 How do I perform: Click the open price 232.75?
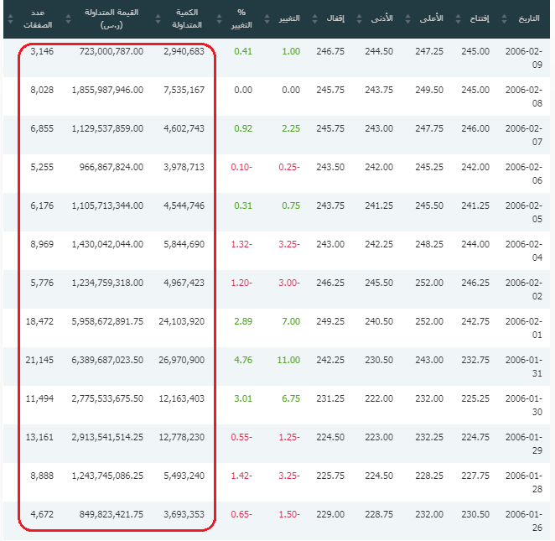(x=475, y=361)
